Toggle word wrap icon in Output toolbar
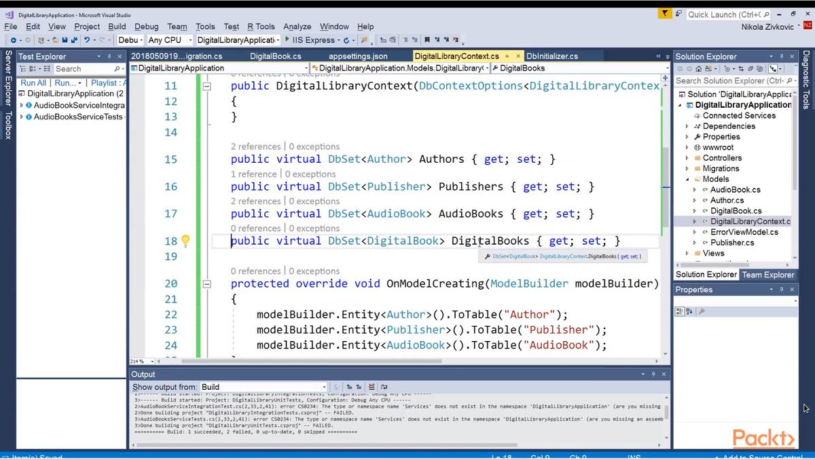This screenshot has width=815, height=459. click(384, 387)
